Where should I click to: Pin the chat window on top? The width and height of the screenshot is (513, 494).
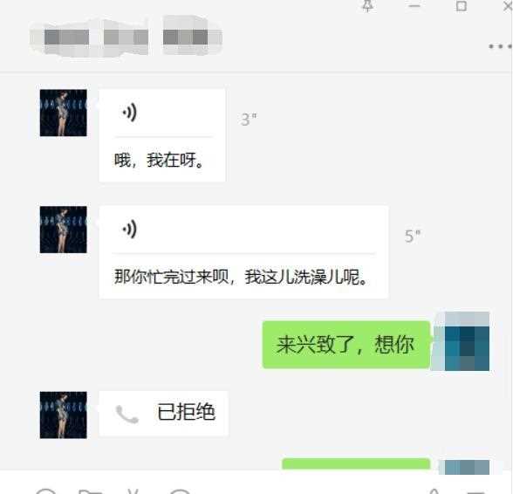[368, 5]
